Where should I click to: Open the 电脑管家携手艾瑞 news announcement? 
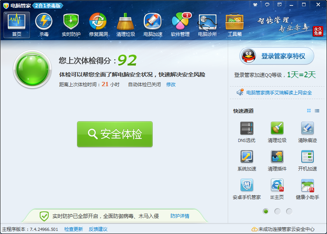point(279,93)
